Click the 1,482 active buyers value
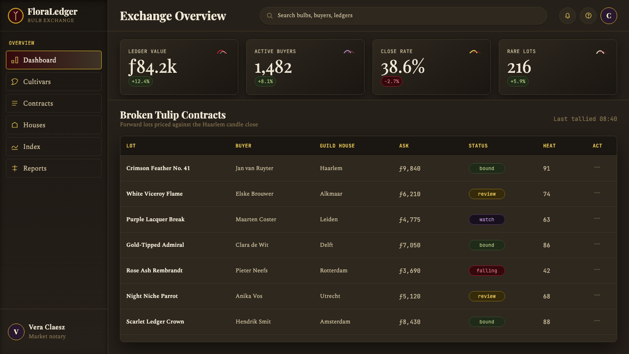This screenshot has width=629, height=354. click(x=273, y=67)
